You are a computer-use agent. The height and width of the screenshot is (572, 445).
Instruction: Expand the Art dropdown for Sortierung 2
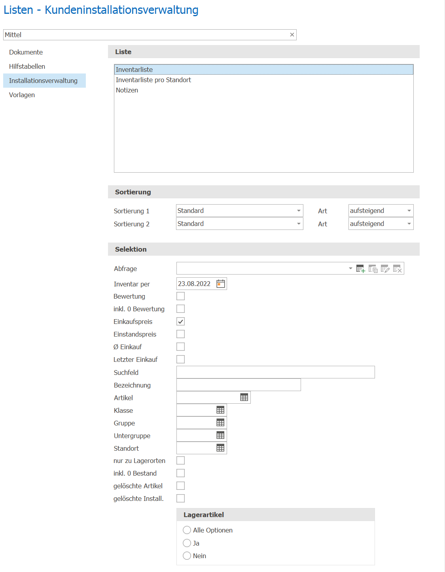coord(381,224)
